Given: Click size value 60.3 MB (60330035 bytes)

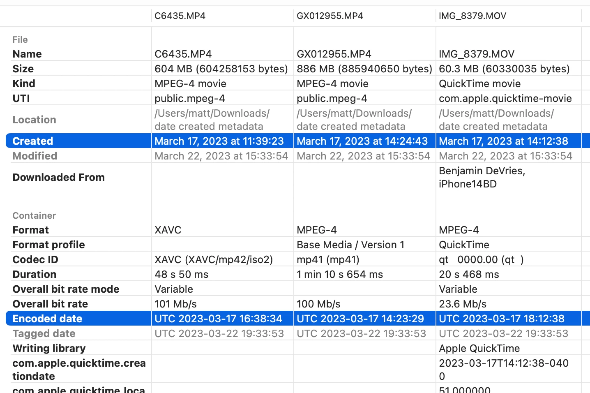Looking at the screenshot, I should pos(504,69).
